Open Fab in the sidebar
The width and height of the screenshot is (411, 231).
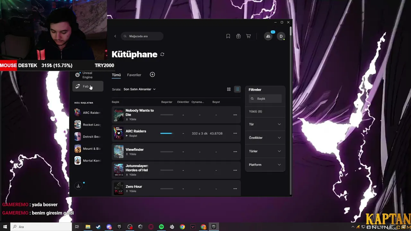point(88,86)
